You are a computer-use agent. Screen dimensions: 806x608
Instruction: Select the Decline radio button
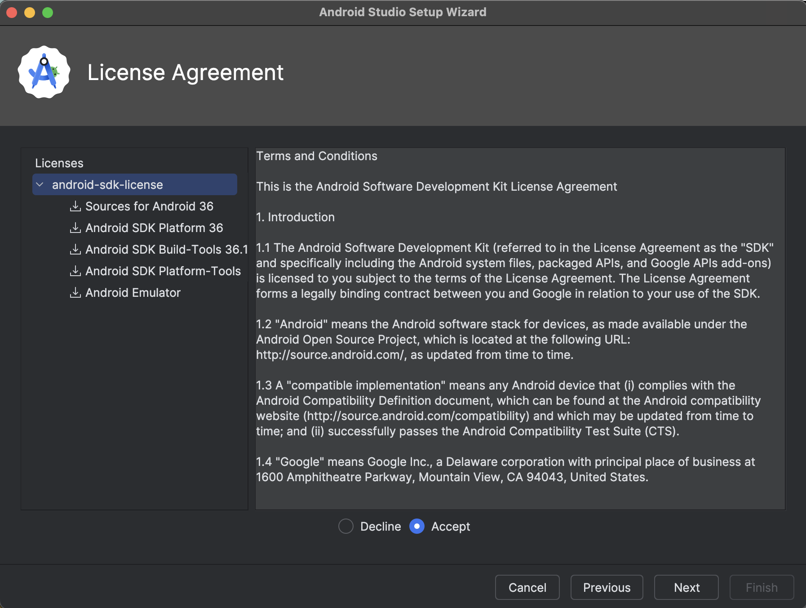(x=346, y=526)
